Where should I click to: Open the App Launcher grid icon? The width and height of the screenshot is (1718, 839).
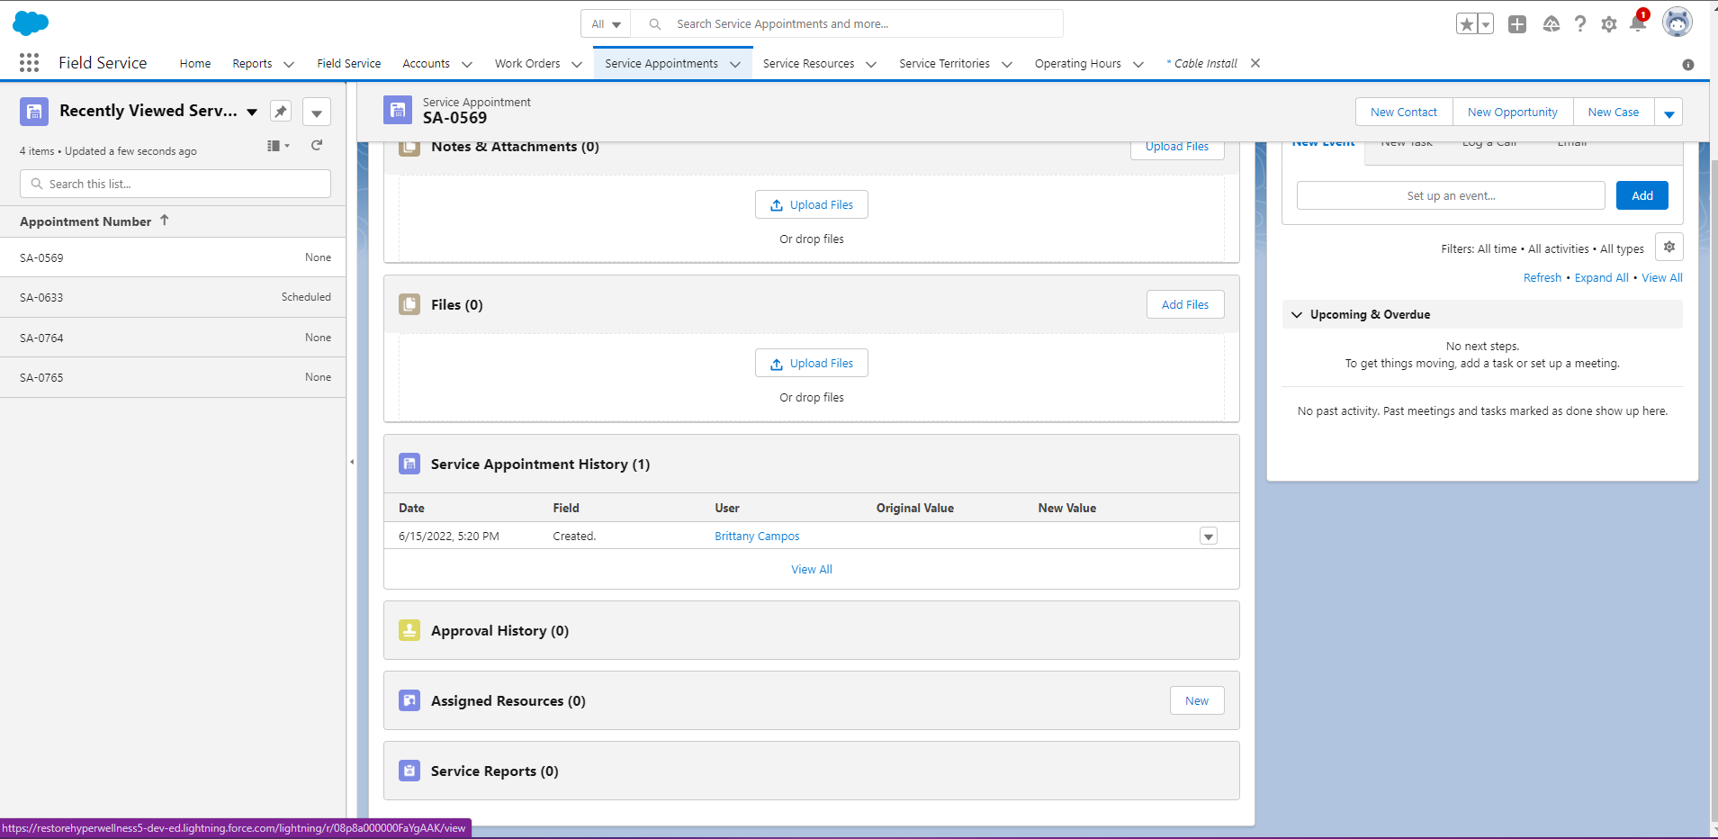click(29, 62)
